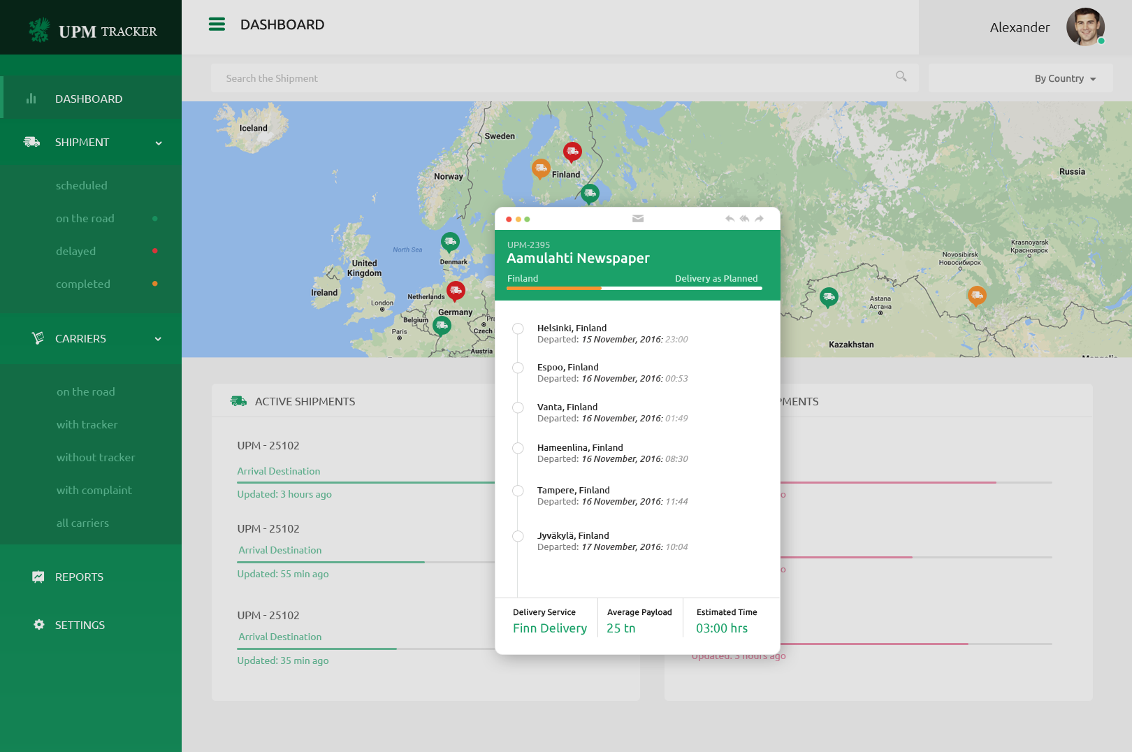Image resolution: width=1132 pixels, height=752 pixels.
Task: Show carriers without tracker
Action: (x=96, y=457)
